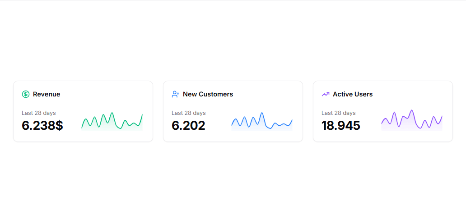Click the 6.202 new customers value
The width and height of the screenshot is (466, 210).
(188, 125)
